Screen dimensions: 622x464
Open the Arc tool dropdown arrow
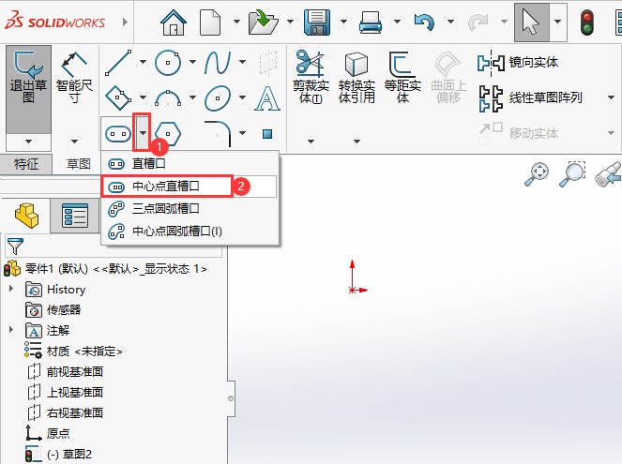192,97
